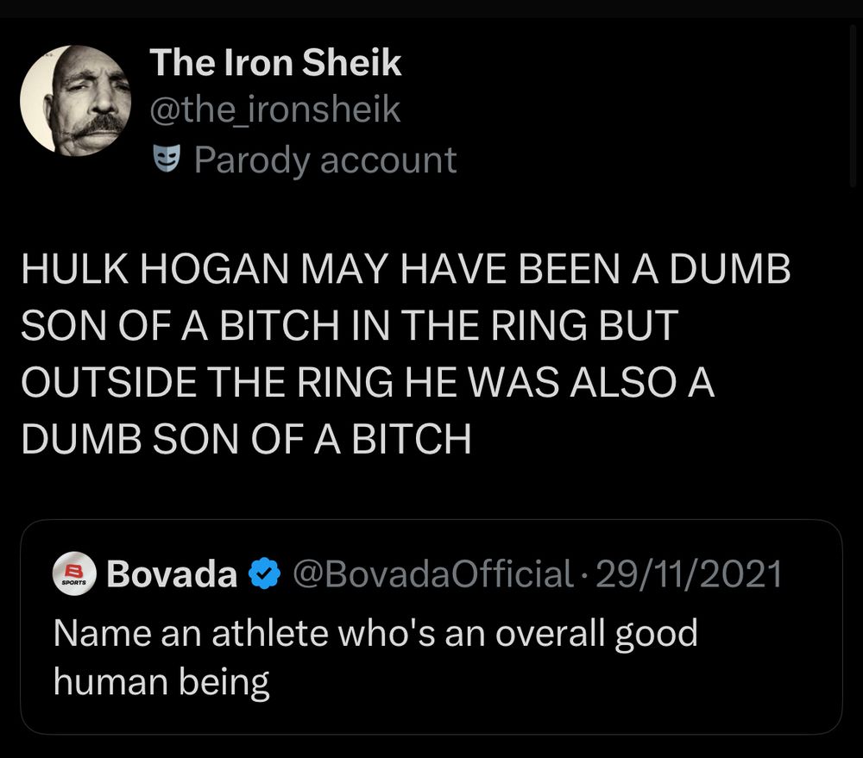Click the Bovada Sports logo avatar
Image resolution: width=863 pixels, height=758 pixels.
[74, 573]
